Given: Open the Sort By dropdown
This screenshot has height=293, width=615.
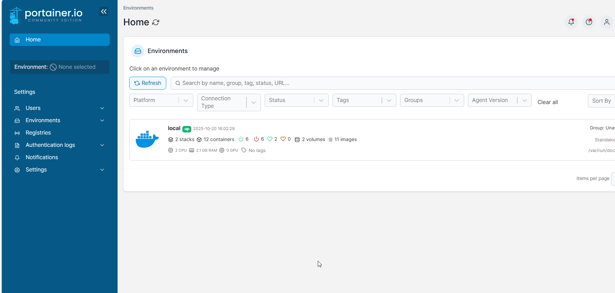Looking at the screenshot, I should pos(602,101).
